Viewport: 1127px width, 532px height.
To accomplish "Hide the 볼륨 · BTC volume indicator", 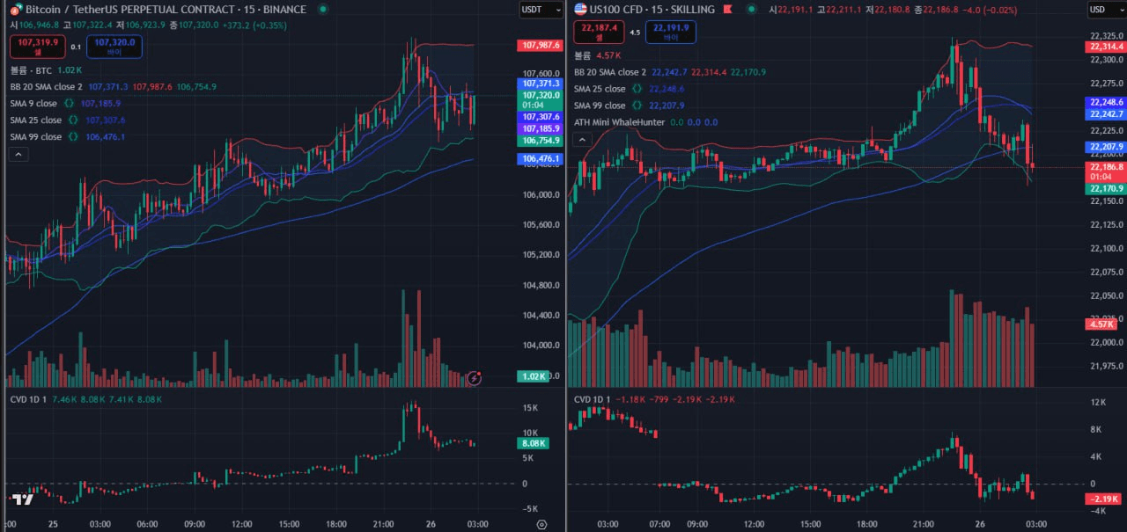I will 29,70.
